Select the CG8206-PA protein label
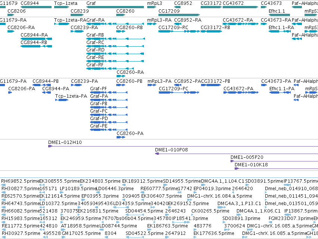Viewport: 318px width, 239px height. point(22,89)
